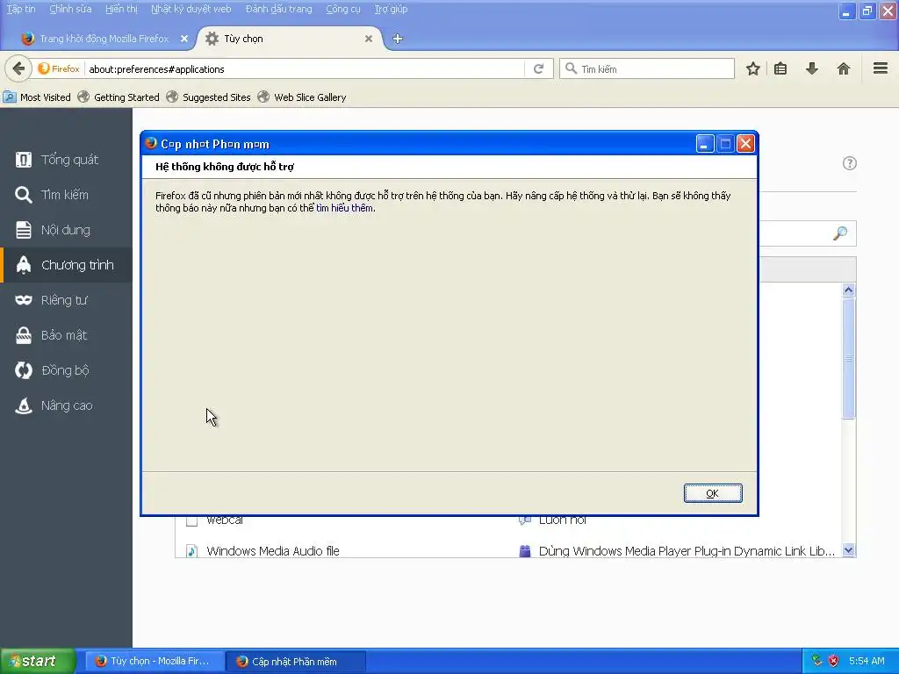Click the Start button
This screenshot has height=674, width=899.
(x=38, y=661)
